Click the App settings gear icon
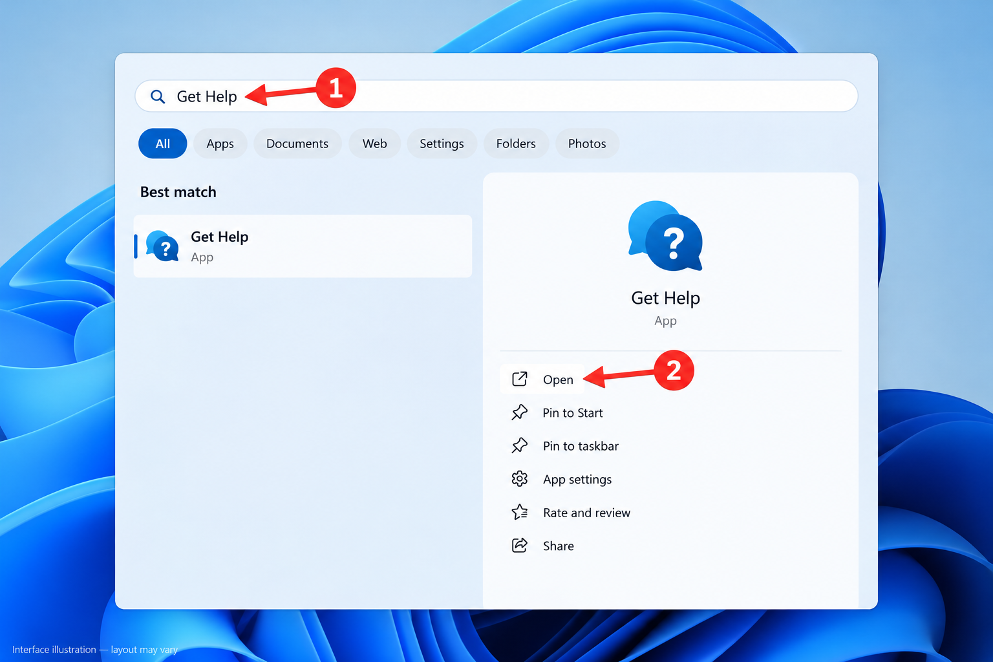The height and width of the screenshot is (662, 993). tap(520, 478)
